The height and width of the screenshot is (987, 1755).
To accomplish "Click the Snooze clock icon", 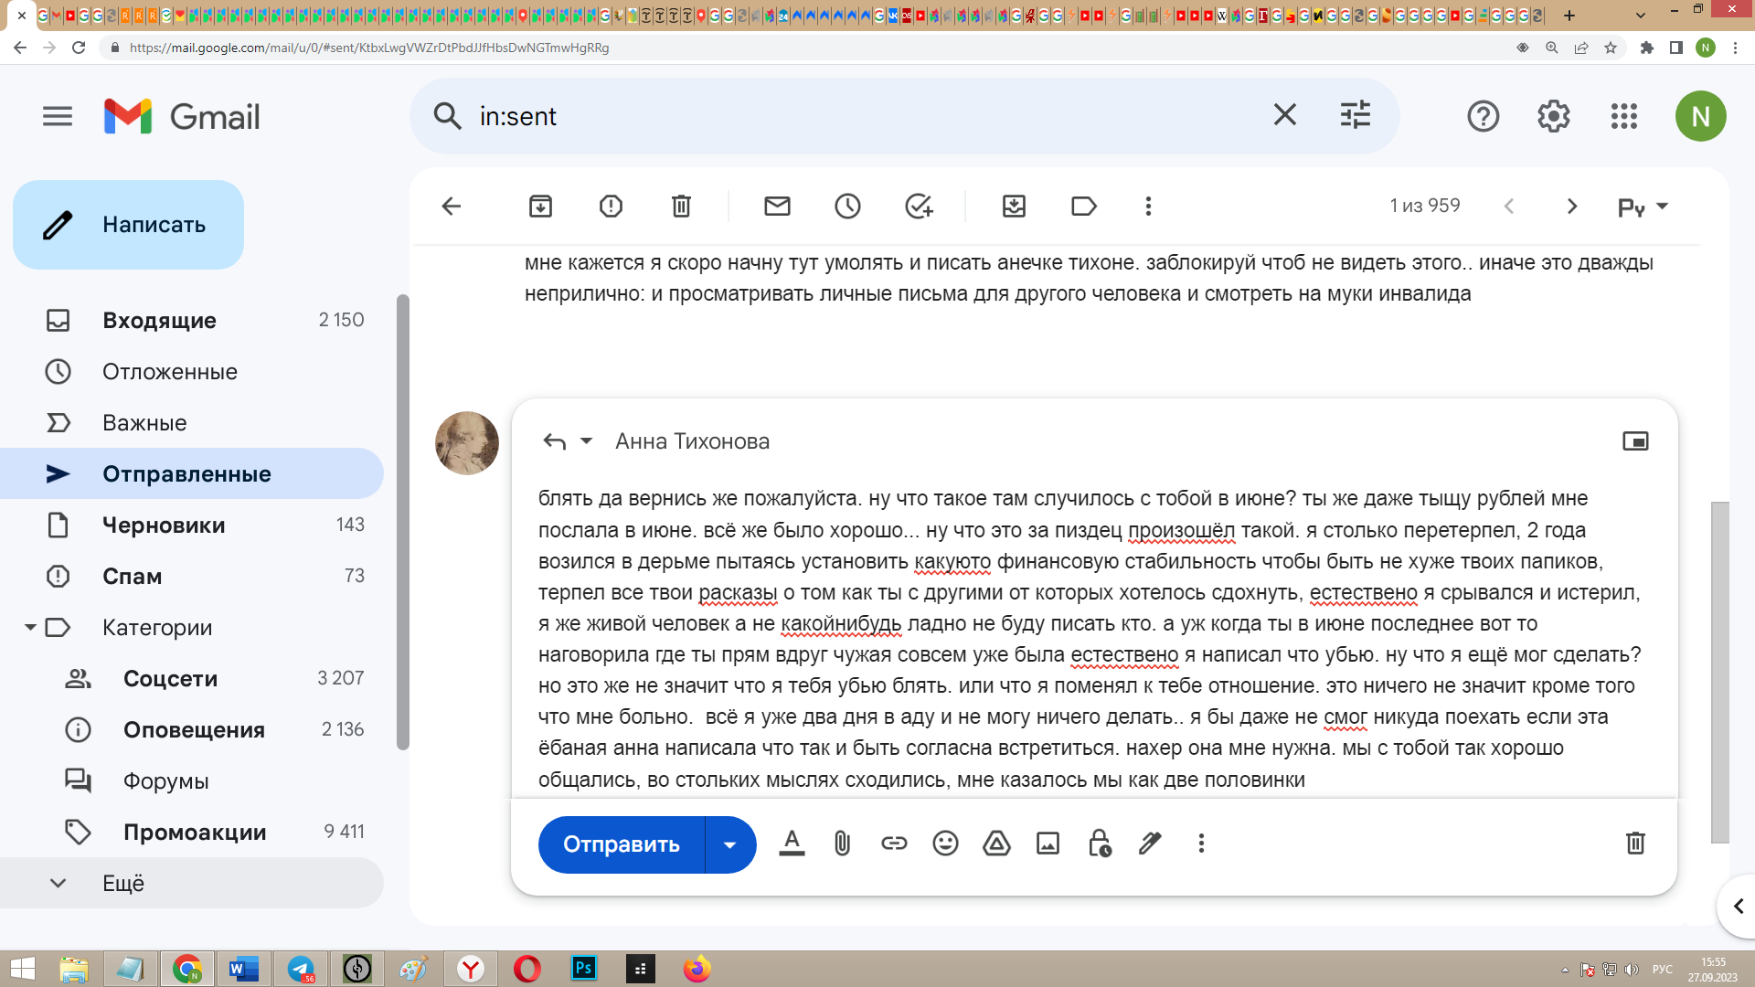I will click(847, 207).
